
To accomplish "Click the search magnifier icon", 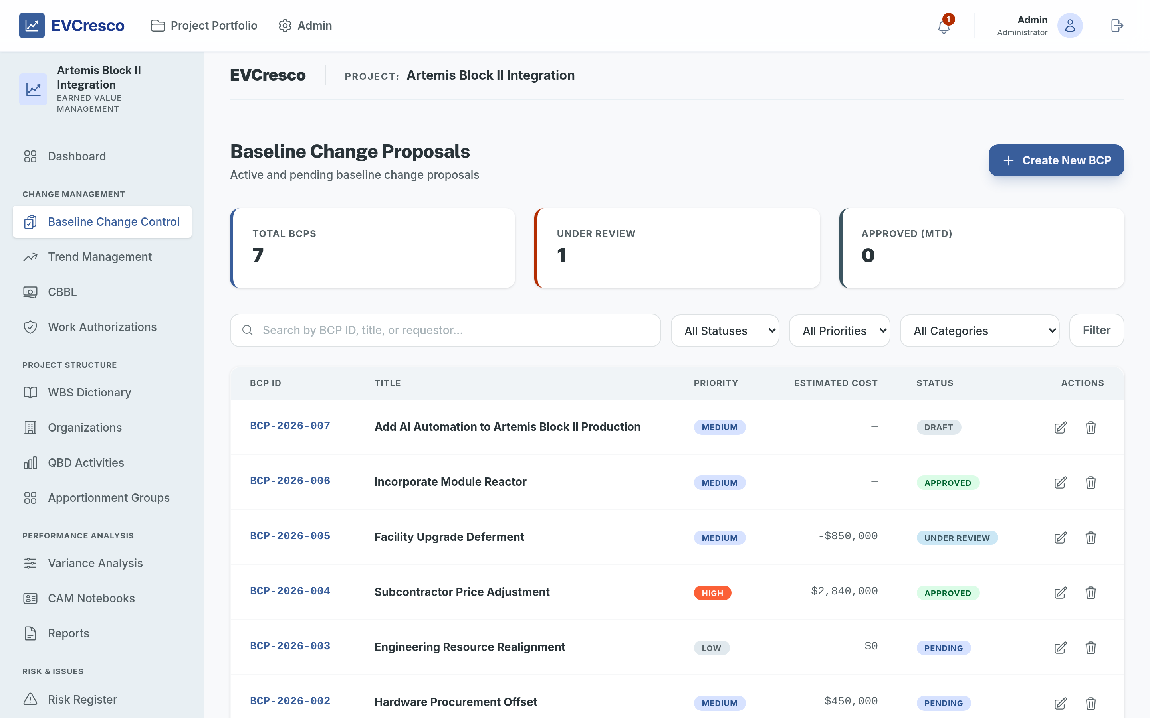I will point(248,330).
